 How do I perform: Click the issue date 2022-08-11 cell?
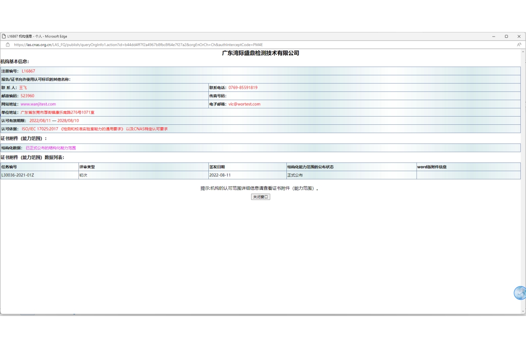point(220,175)
